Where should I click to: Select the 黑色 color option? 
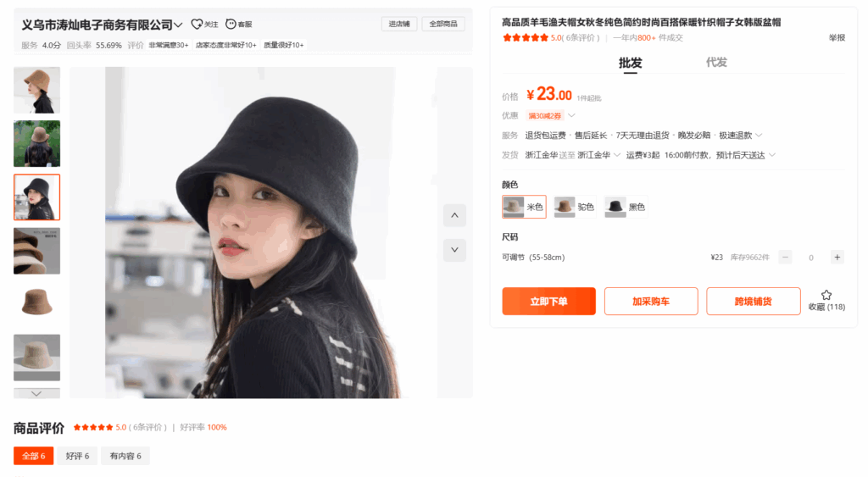coord(626,207)
